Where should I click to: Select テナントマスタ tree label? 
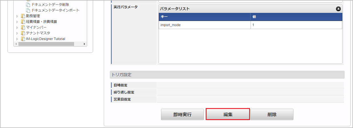38,33
